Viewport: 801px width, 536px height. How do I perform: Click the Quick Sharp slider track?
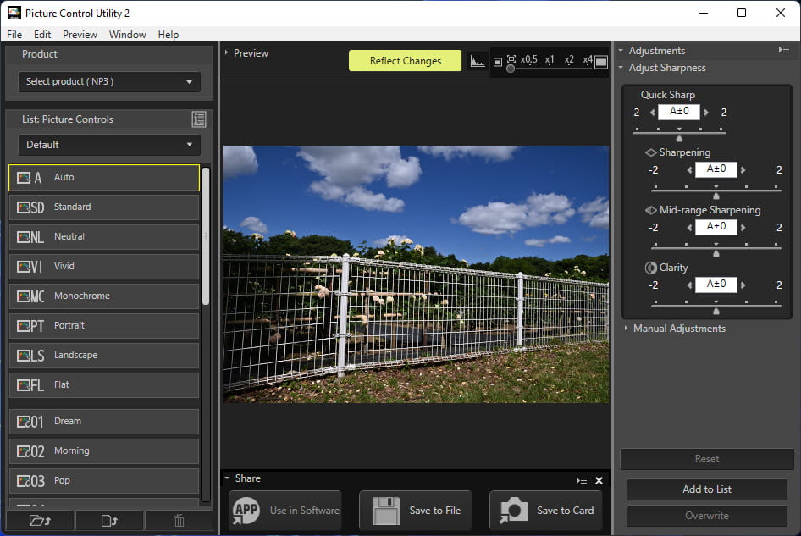[679, 132]
